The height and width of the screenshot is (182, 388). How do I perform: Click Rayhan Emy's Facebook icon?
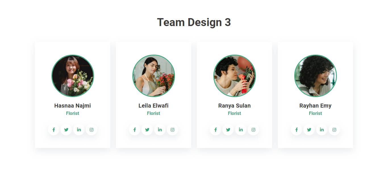coord(297,130)
